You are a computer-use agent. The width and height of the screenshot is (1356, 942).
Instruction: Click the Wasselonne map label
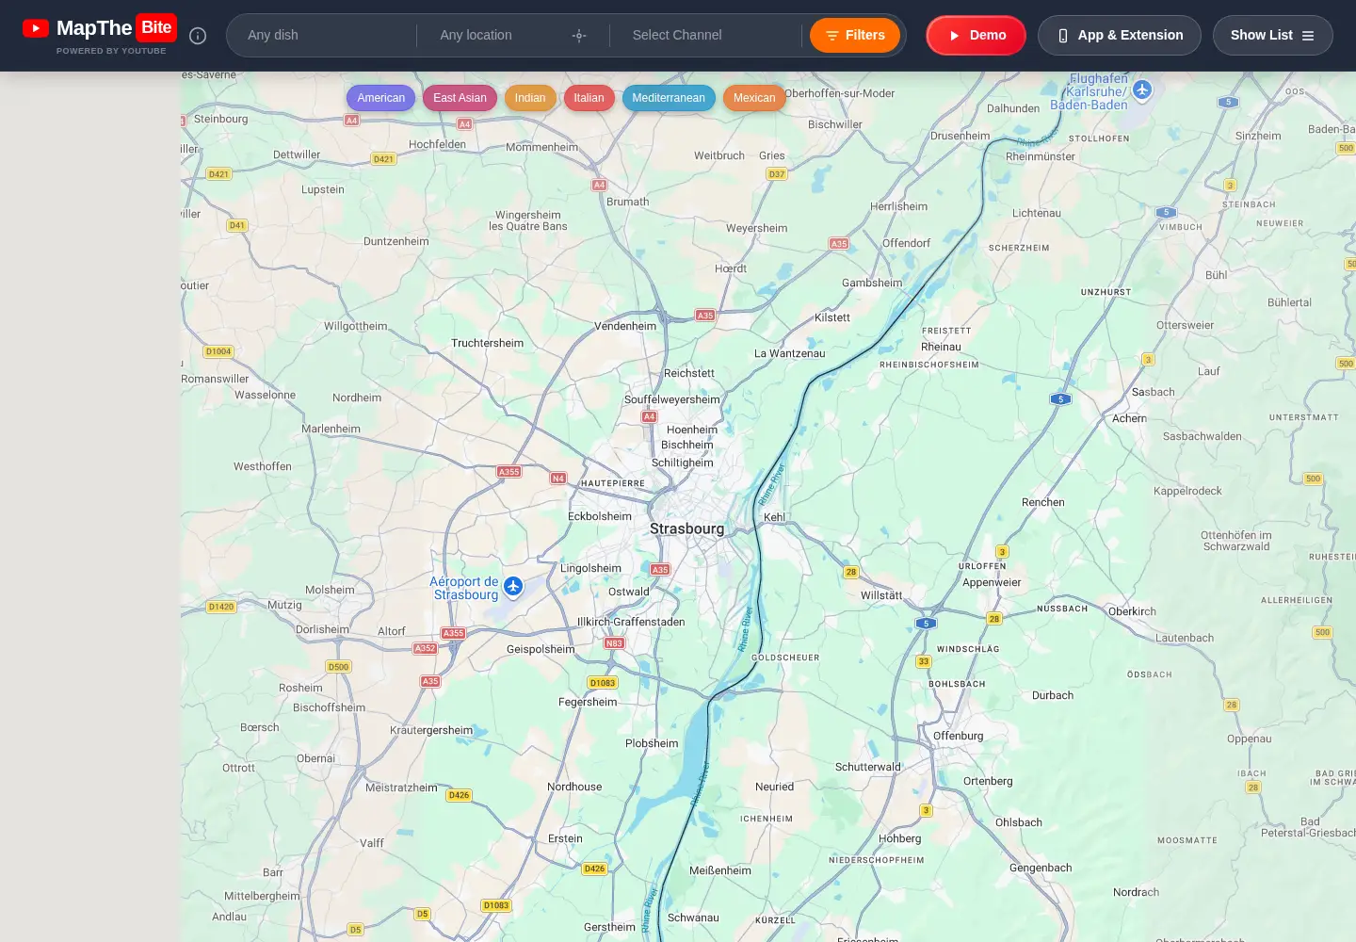[265, 396]
